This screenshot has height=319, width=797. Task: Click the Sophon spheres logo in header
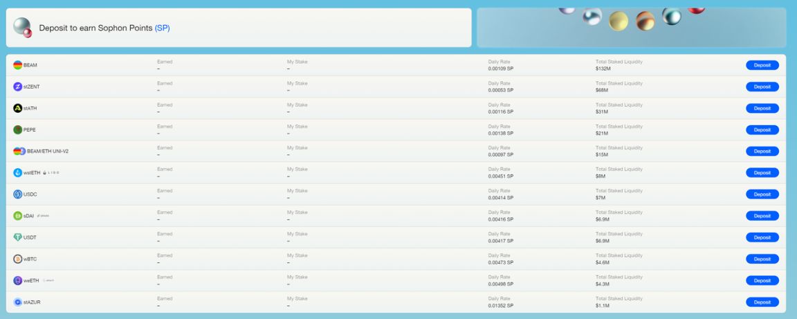click(x=23, y=28)
